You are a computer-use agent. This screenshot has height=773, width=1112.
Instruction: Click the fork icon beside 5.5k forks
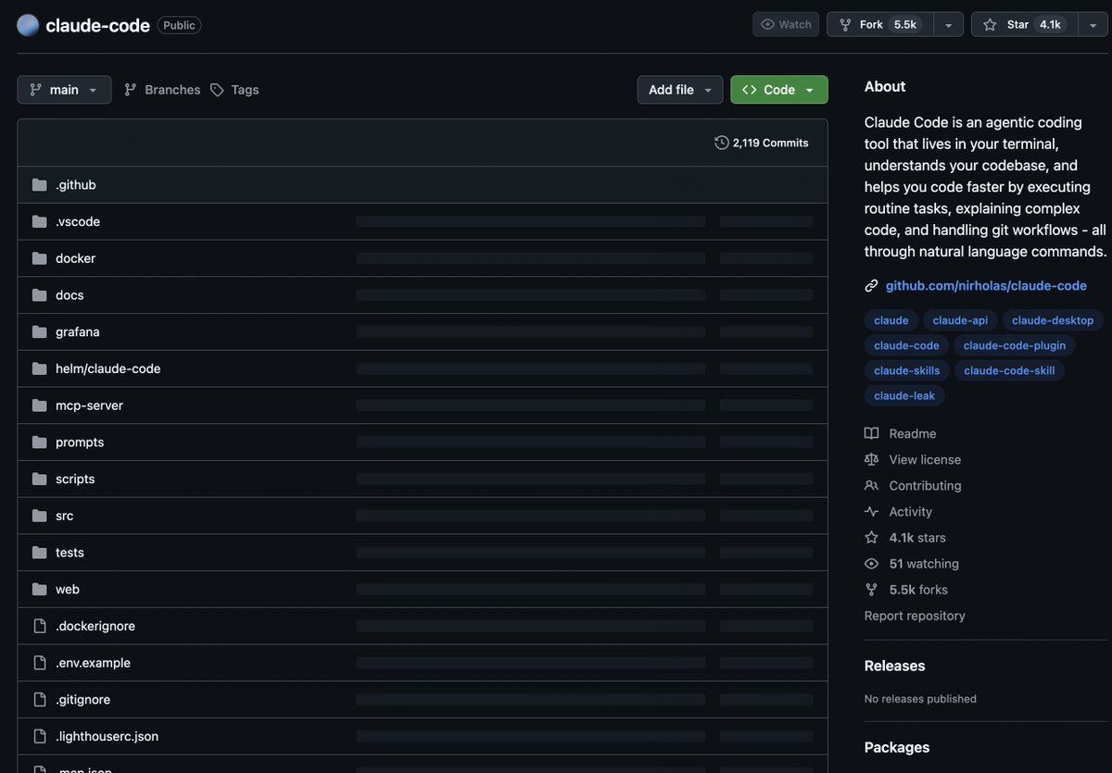(x=871, y=590)
